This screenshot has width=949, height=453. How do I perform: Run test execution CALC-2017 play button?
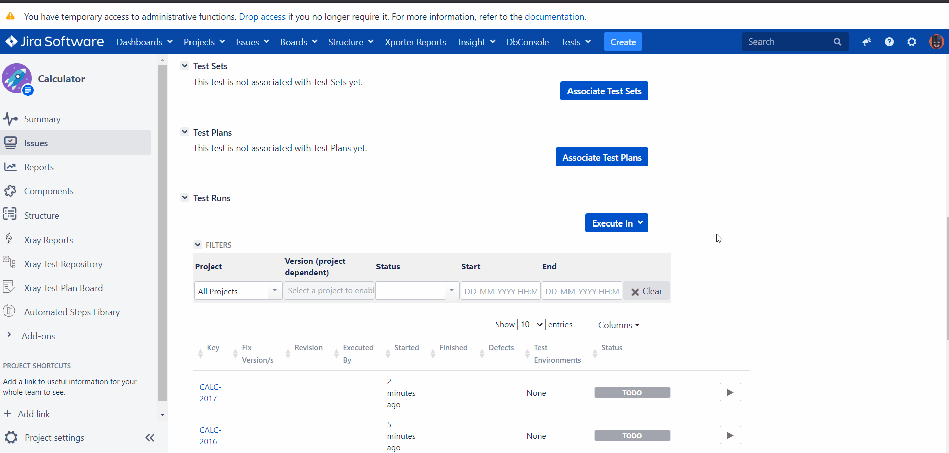(730, 392)
